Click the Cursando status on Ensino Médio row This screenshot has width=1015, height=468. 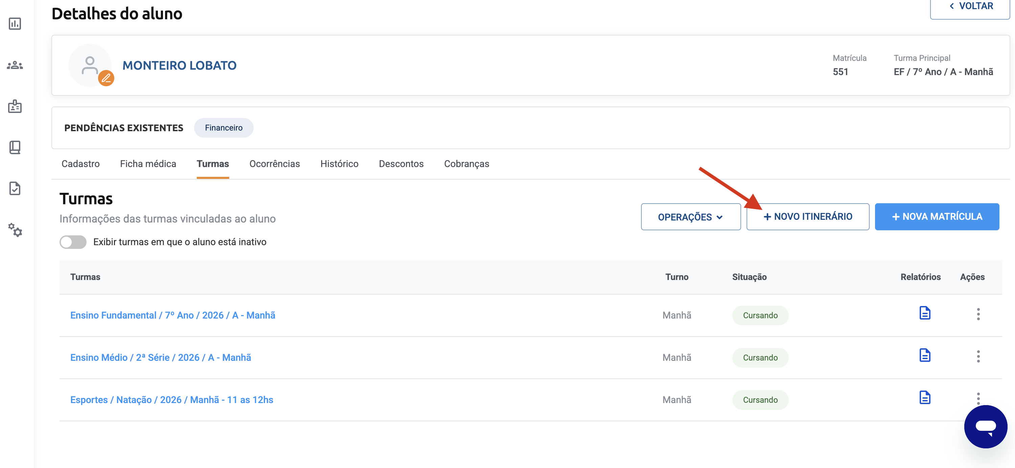pyautogui.click(x=760, y=357)
